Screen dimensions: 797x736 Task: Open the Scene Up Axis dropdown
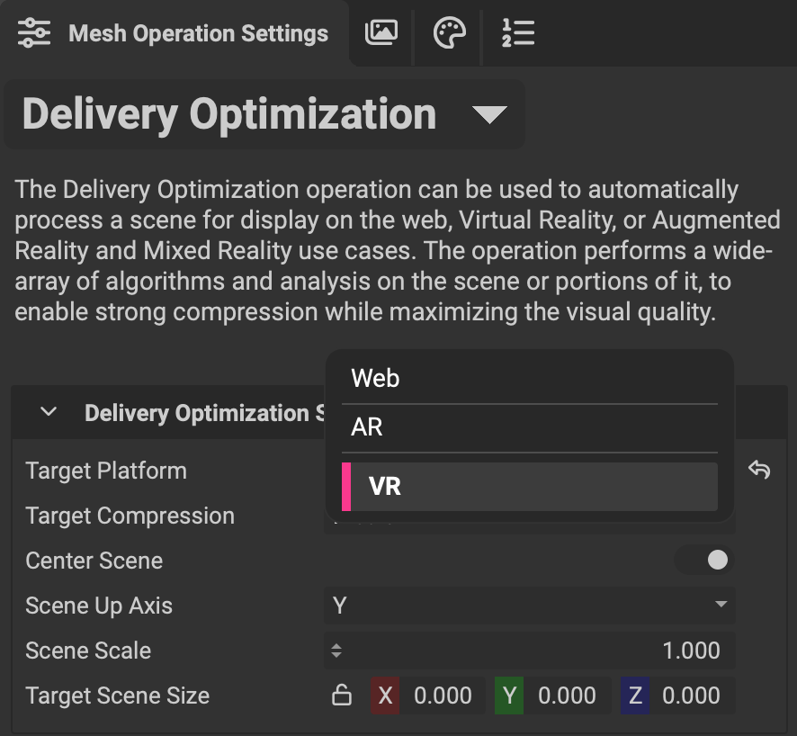click(x=529, y=606)
